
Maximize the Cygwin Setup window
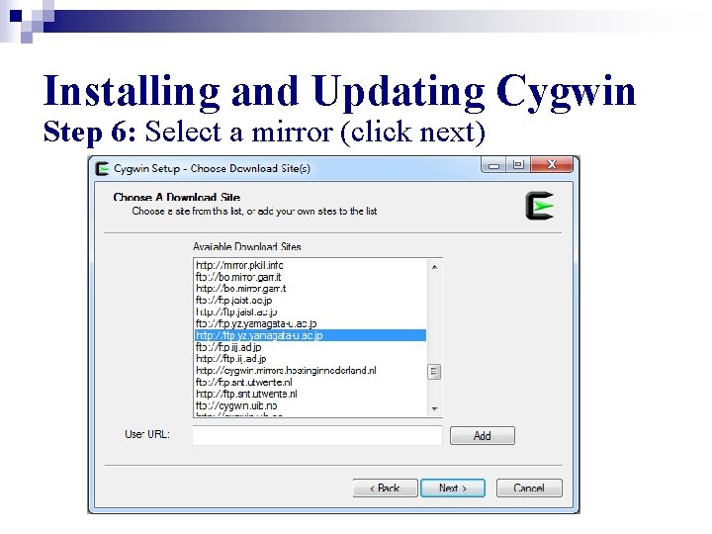coord(518,165)
